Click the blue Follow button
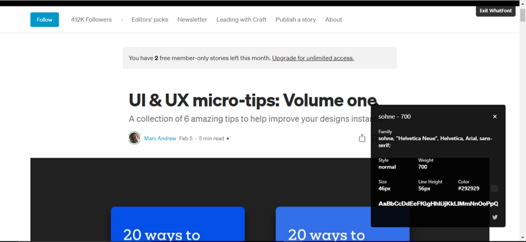Screen dimensions: 526x242 click(x=44, y=20)
